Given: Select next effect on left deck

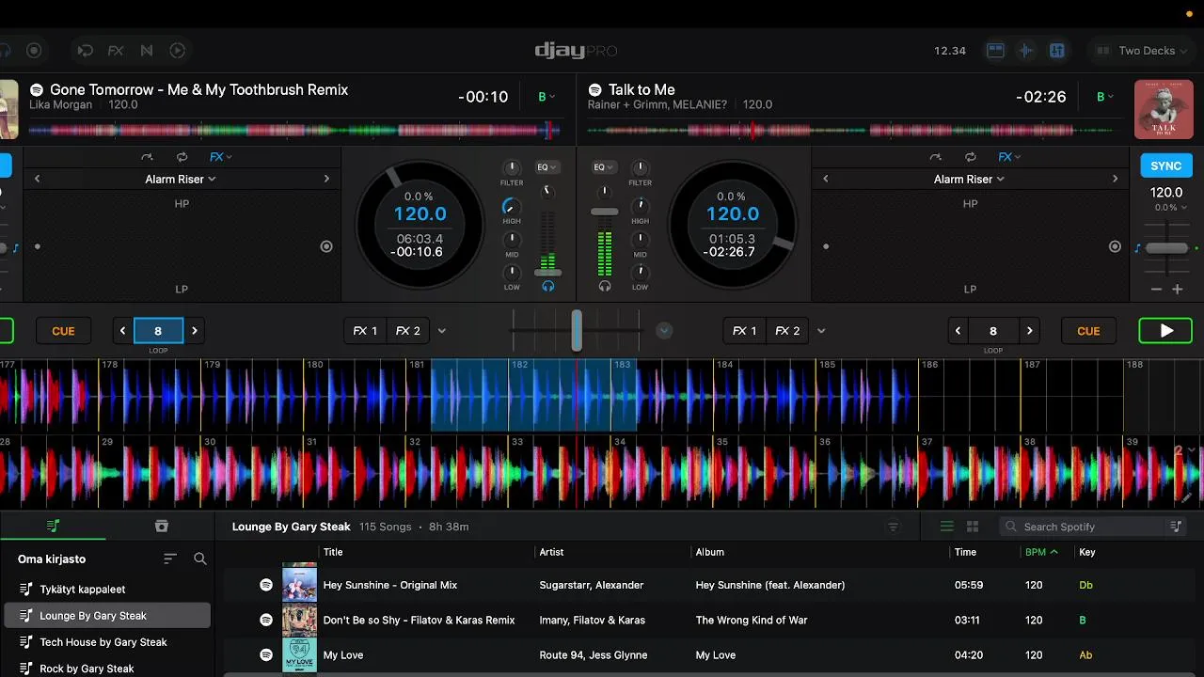Looking at the screenshot, I should click(326, 179).
